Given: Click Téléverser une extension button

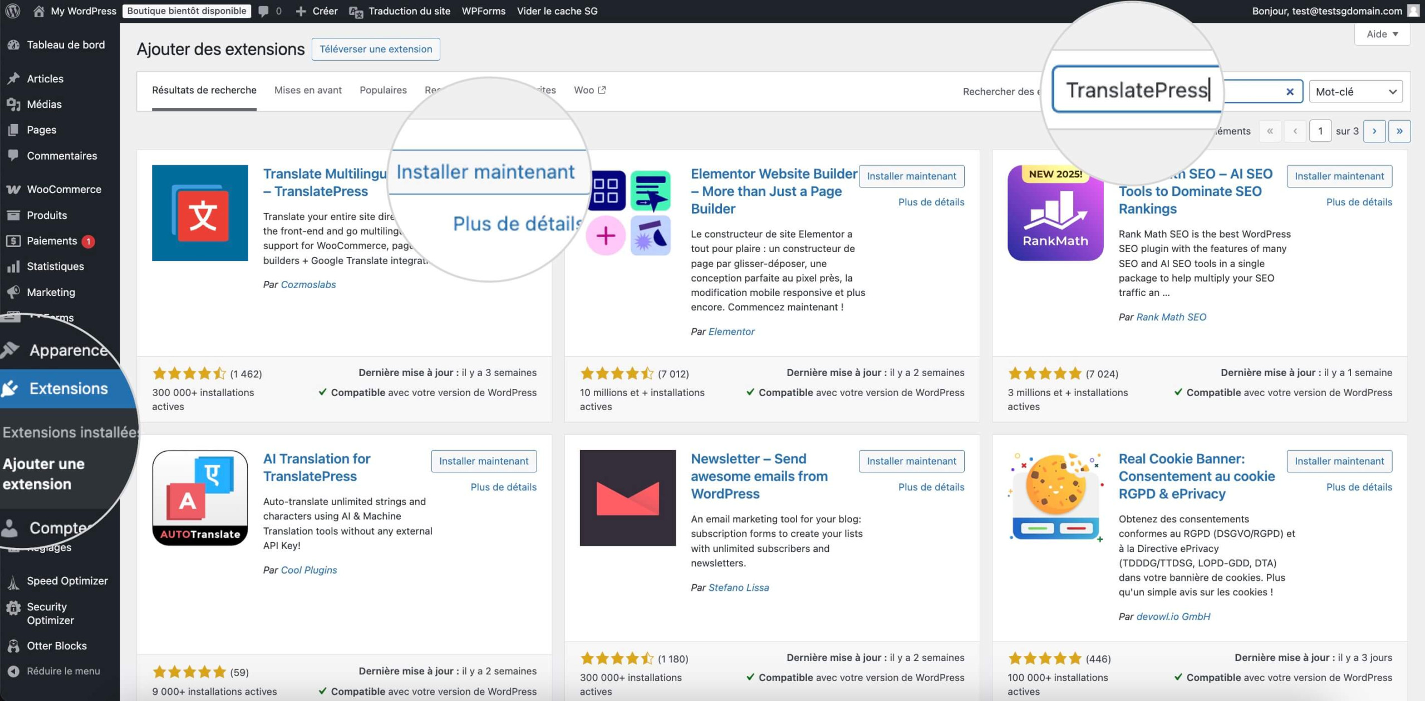Looking at the screenshot, I should point(376,49).
